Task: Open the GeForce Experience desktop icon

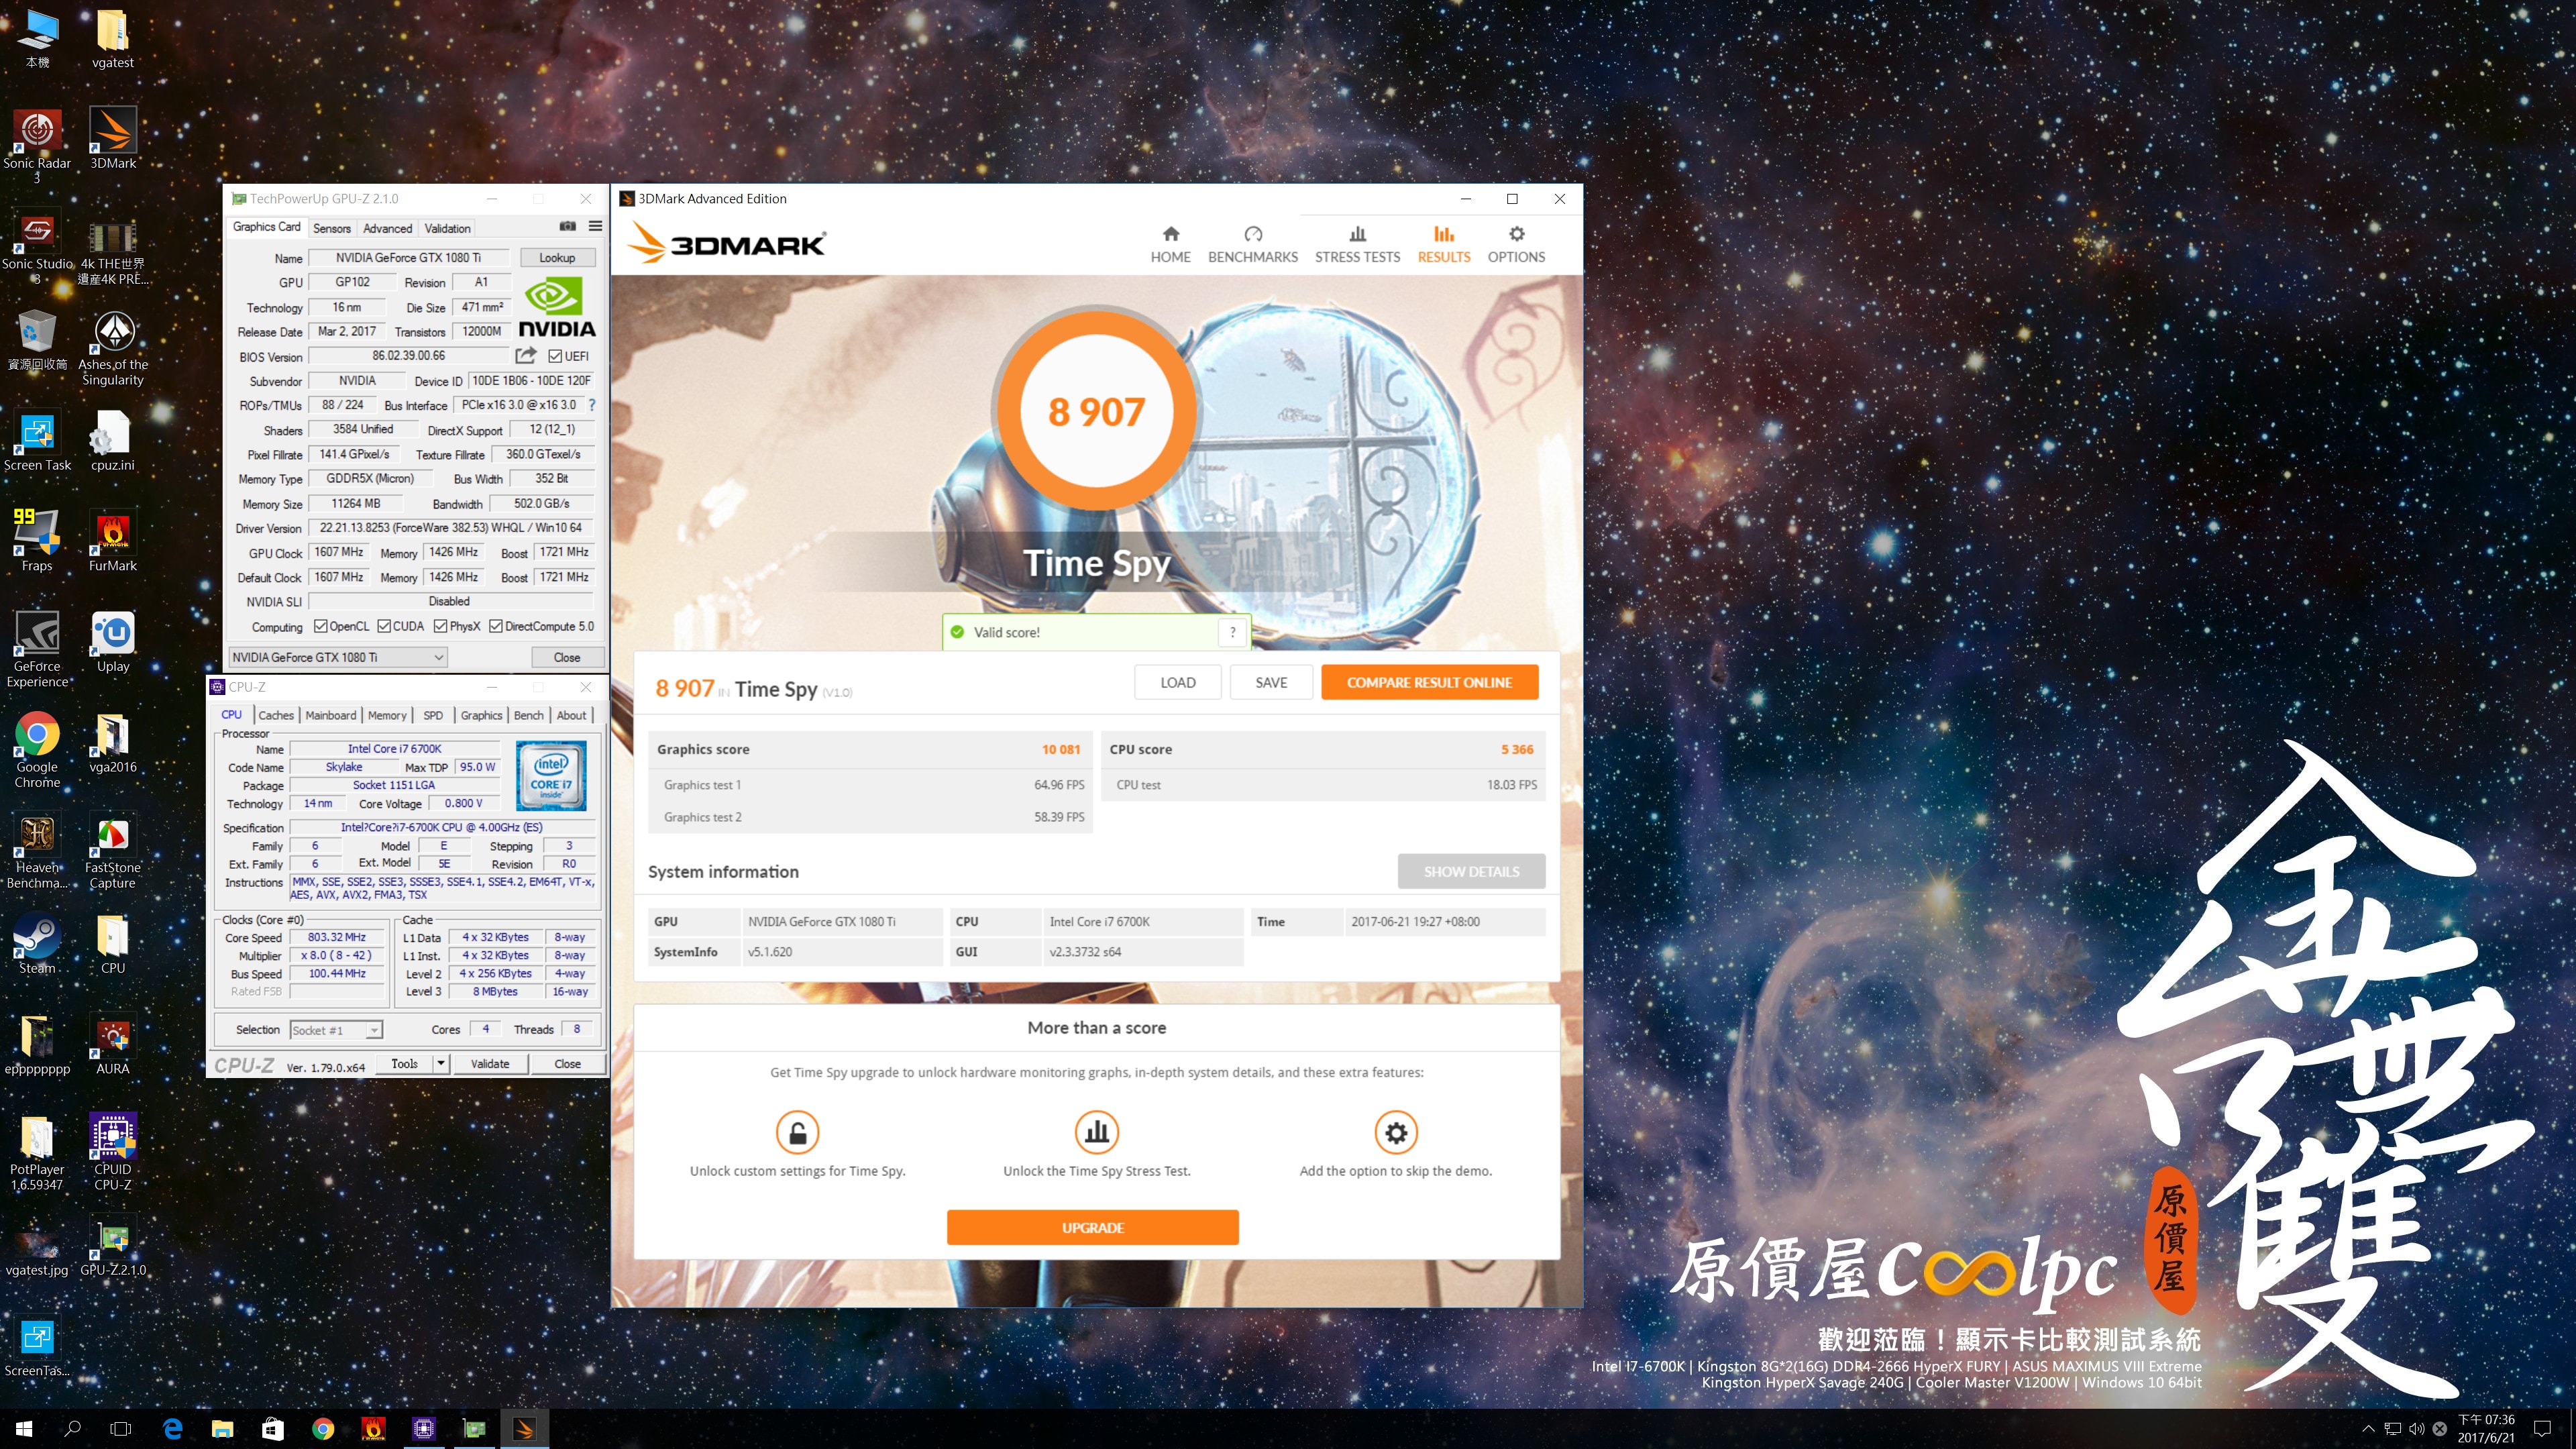Action: tap(37, 649)
